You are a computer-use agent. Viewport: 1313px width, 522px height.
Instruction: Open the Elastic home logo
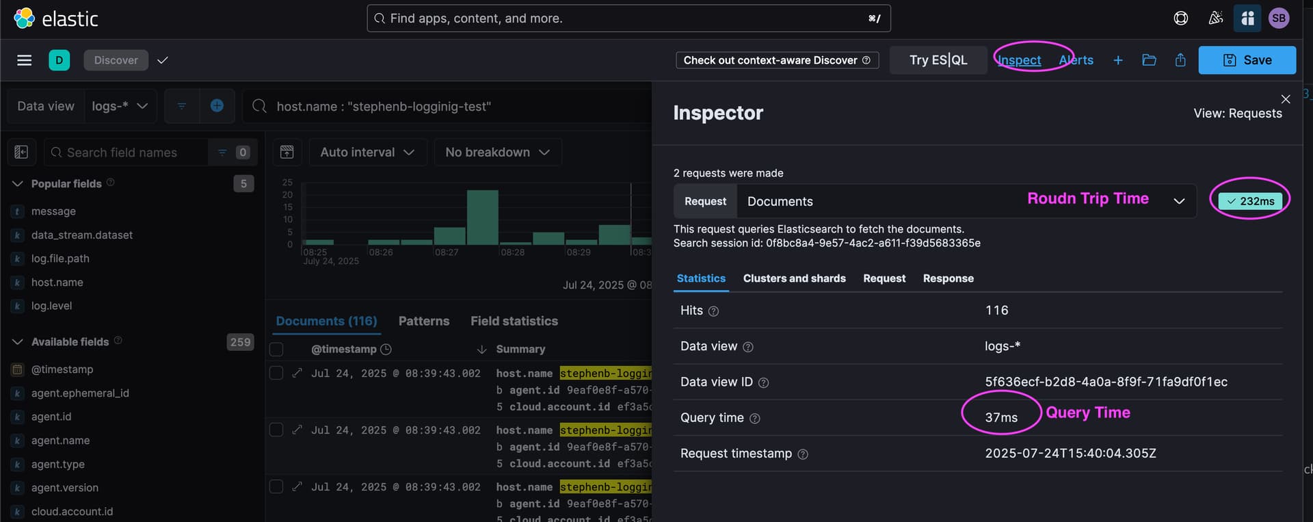(x=56, y=18)
